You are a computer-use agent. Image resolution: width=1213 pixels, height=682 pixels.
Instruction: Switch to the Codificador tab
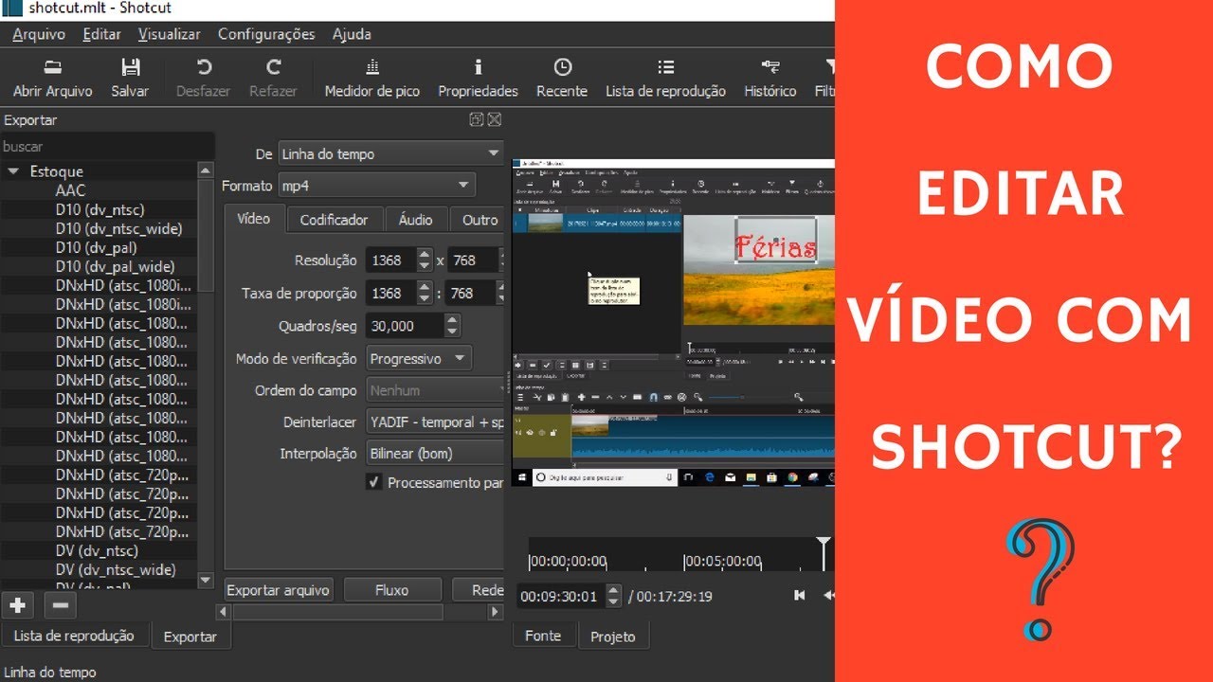click(334, 220)
